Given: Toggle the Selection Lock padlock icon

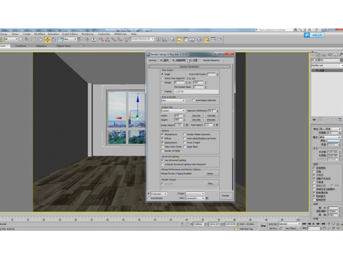Looking at the screenshot, I should 182,224.
